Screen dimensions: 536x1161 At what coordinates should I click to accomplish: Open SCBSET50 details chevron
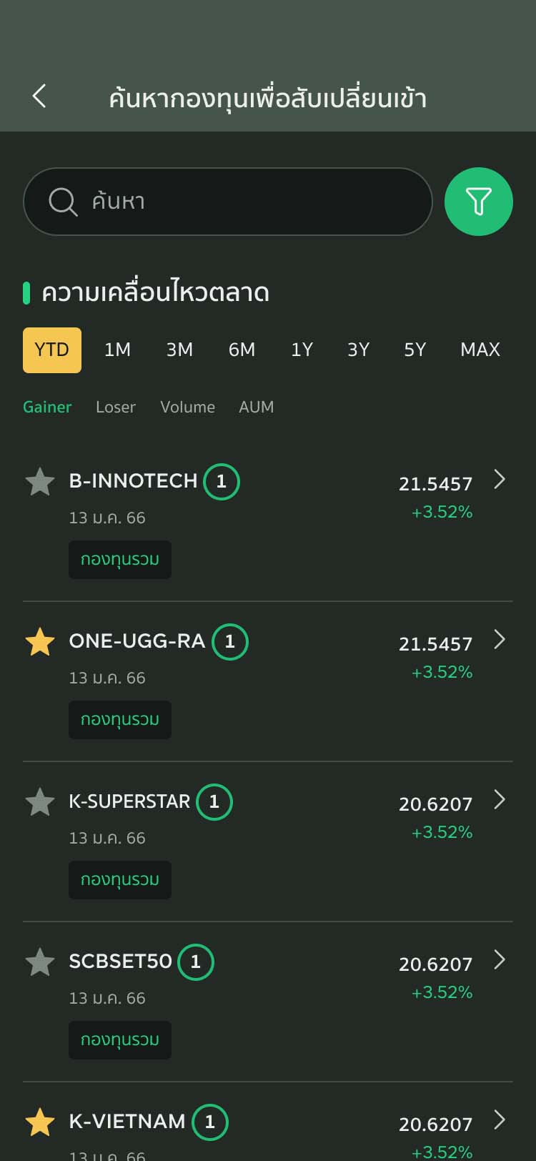500,960
